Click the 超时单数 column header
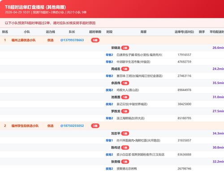The image size is (224, 171). [x=95, y=32]
